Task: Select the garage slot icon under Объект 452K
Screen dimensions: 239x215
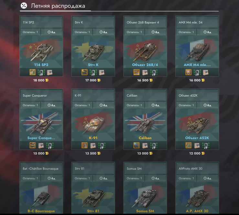Action: 197,145
